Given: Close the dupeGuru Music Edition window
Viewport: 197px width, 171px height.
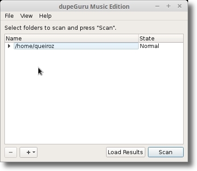Looking at the screenshot, I should [x=180, y=6].
